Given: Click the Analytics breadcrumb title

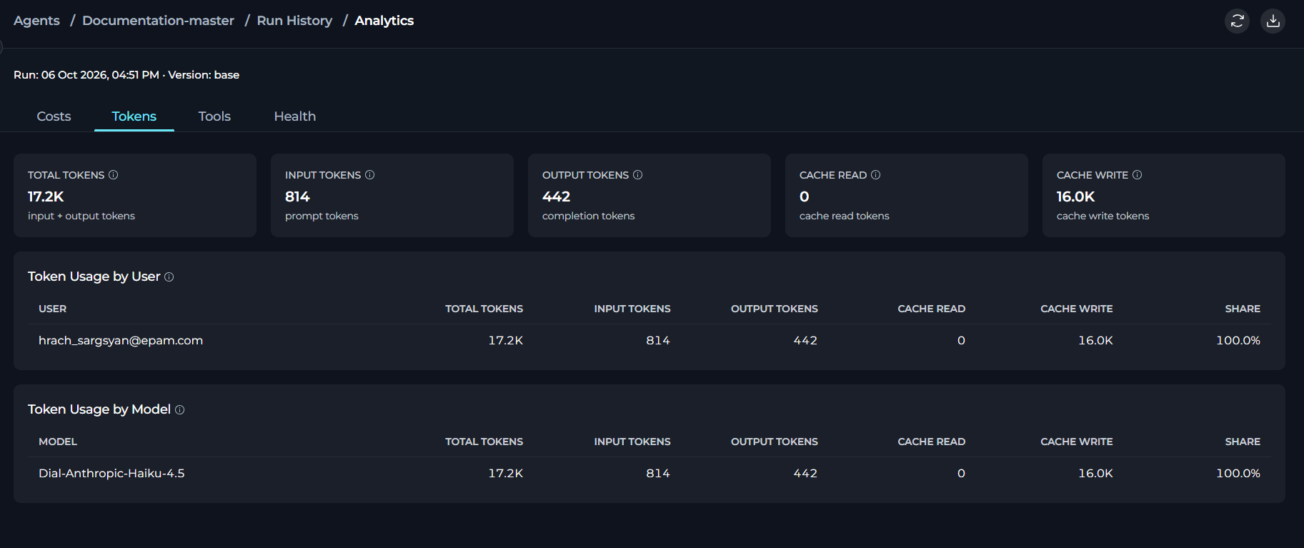Looking at the screenshot, I should pos(384,21).
